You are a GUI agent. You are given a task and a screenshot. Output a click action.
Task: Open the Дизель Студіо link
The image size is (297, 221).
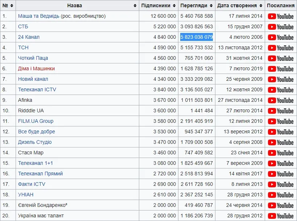[35, 142]
